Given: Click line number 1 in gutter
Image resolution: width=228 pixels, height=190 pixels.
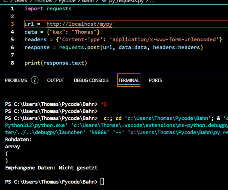Looking at the screenshot, I should point(12,8).
